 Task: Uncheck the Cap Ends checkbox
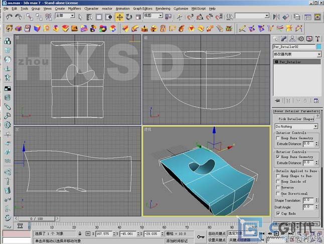[x=278, y=213]
